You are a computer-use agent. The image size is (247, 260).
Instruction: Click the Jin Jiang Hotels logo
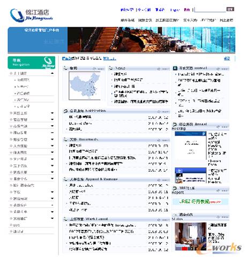coord(32,15)
